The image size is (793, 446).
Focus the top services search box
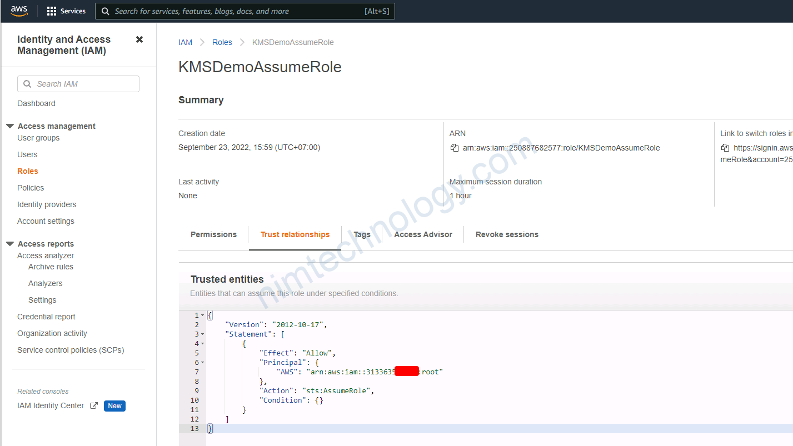pos(245,11)
